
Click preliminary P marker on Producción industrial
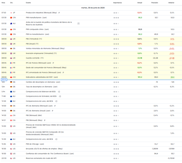(x=59, y=13)
